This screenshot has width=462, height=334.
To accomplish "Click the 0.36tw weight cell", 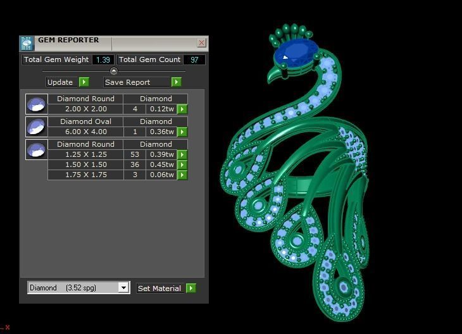I will (162, 132).
